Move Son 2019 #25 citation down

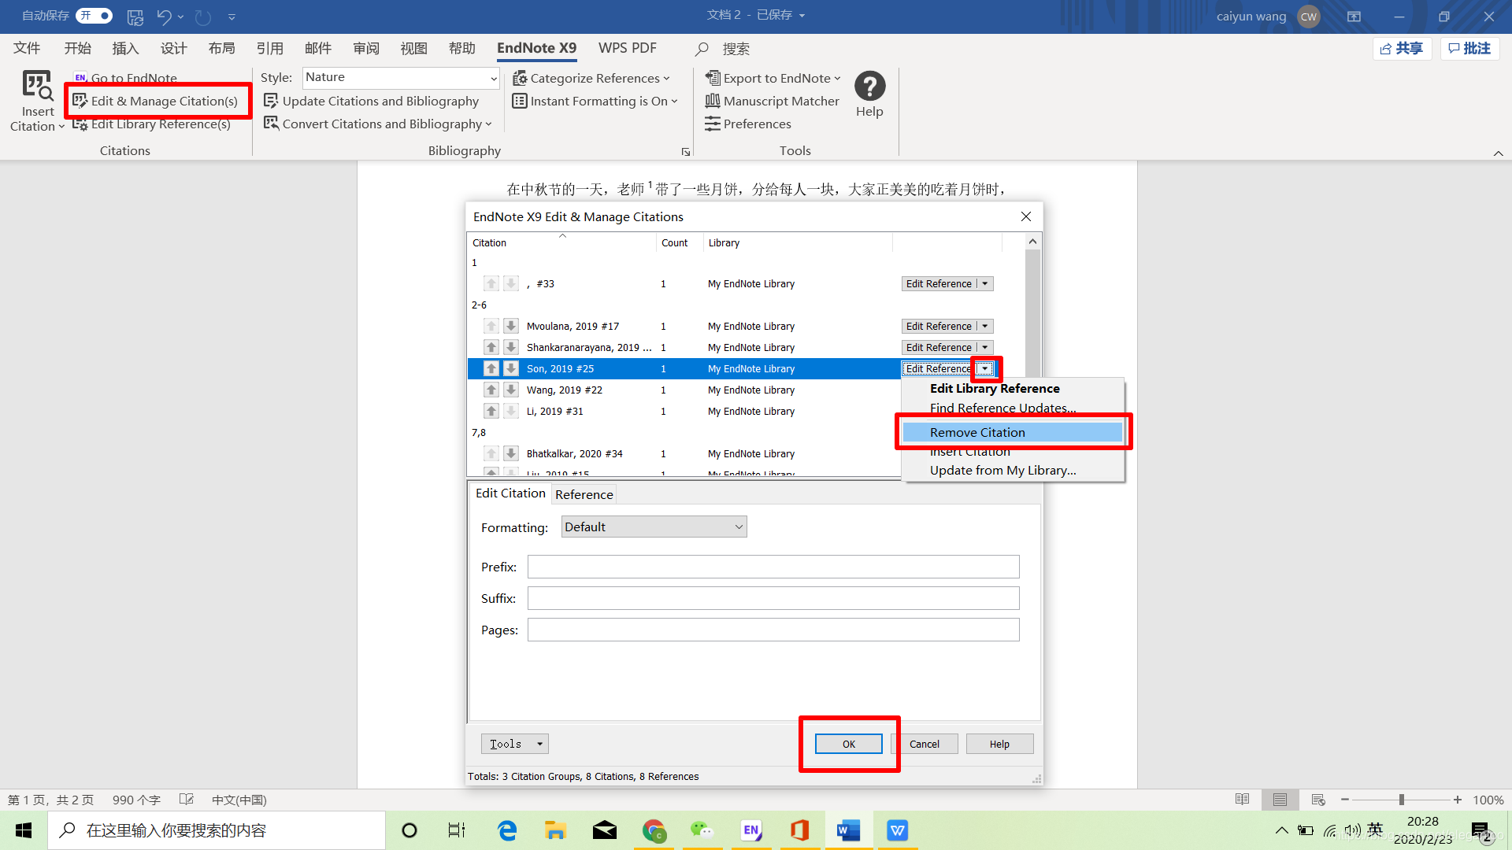pyautogui.click(x=511, y=368)
